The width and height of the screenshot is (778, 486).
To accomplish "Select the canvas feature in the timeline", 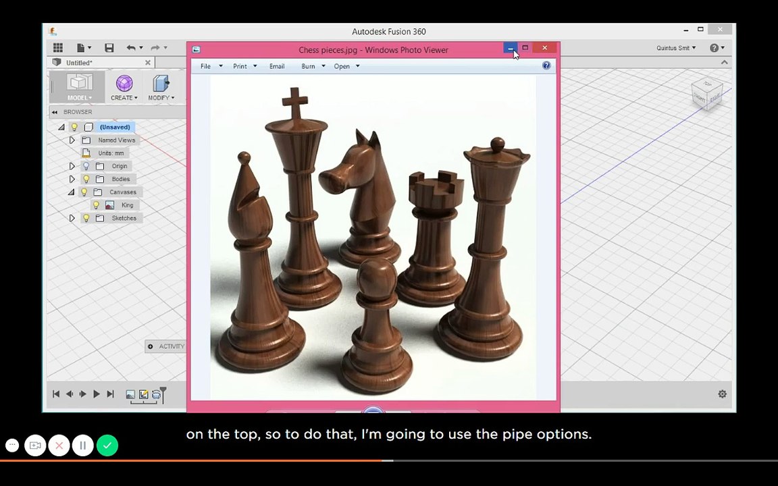I will tap(130, 394).
